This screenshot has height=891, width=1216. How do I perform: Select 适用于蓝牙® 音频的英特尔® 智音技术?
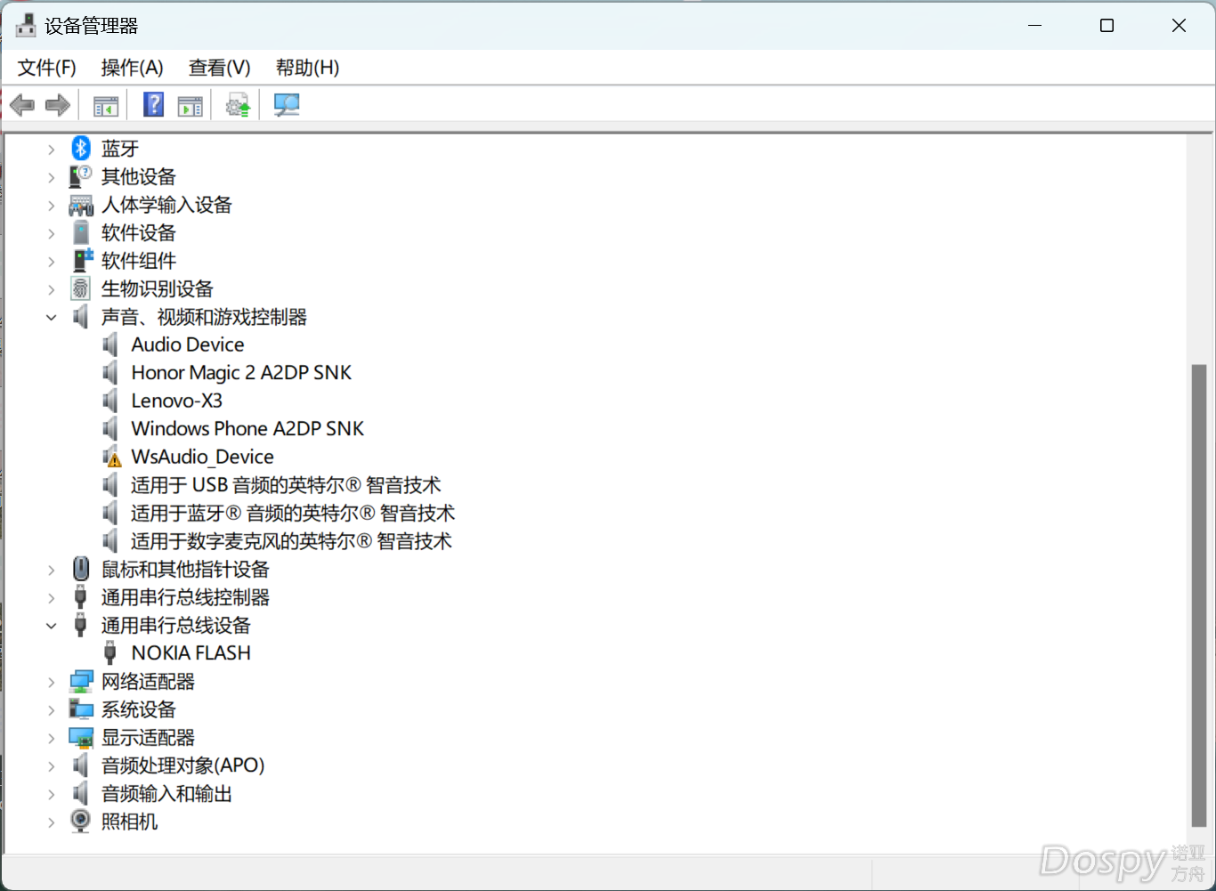(293, 513)
